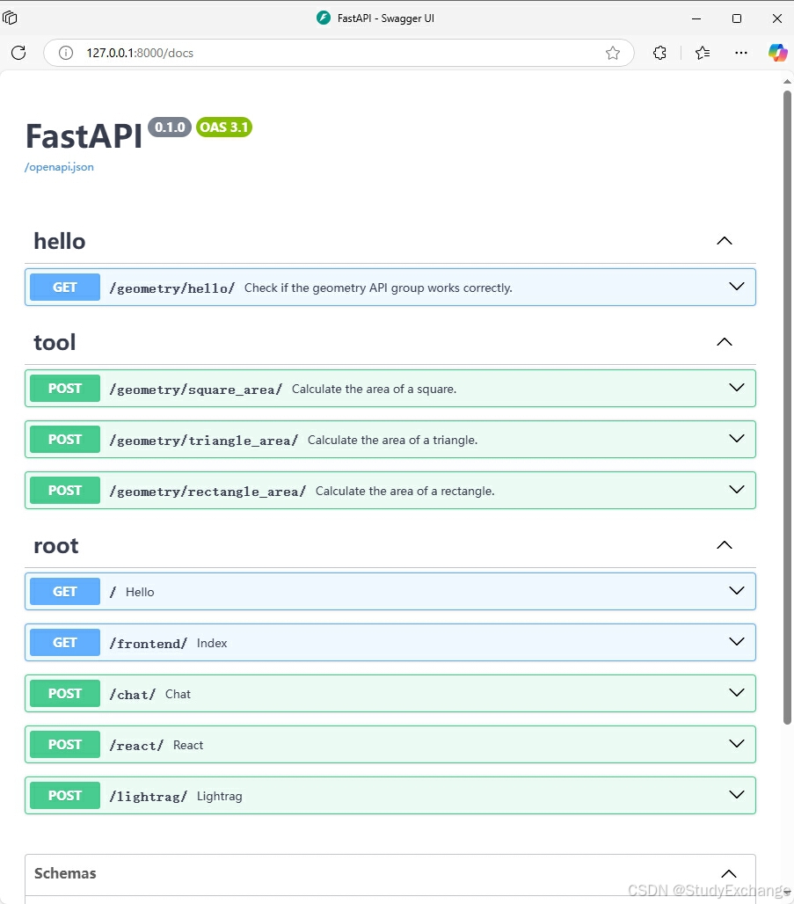794x904 pixels.
Task: Click the /geometry/square_area/ path text
Action: [195, 390]
